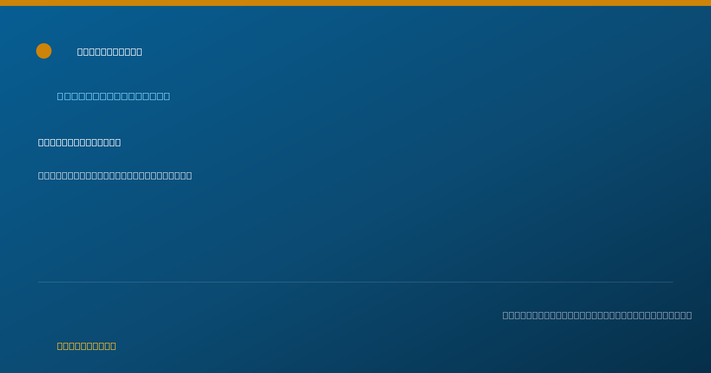Select the white header text beside the orange circle
Screen dimensions: 711x373
click(x=110, y=52)
